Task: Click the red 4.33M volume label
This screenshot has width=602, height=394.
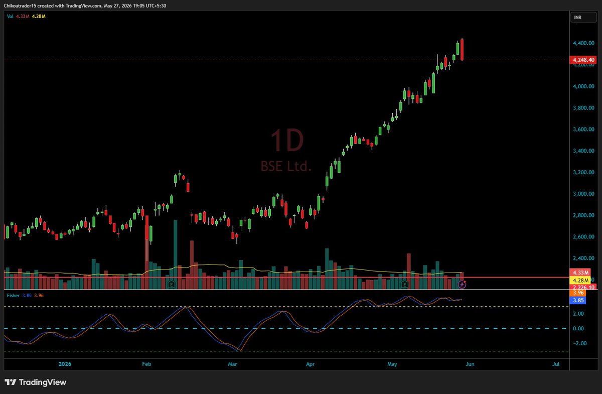Action: click(x=579, y=273)
